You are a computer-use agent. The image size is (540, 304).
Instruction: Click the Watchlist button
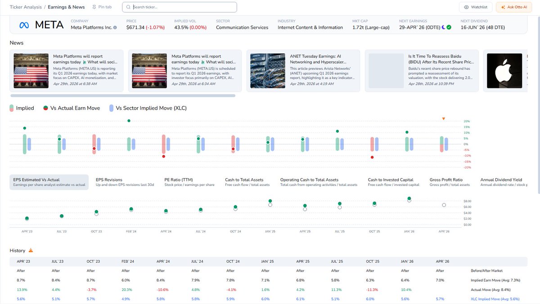coord(476,7)
